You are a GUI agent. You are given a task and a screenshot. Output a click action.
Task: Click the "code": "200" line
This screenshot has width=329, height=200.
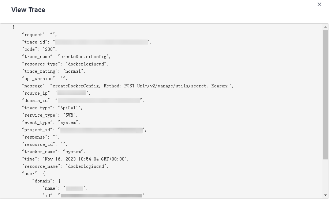coord(40,49)
